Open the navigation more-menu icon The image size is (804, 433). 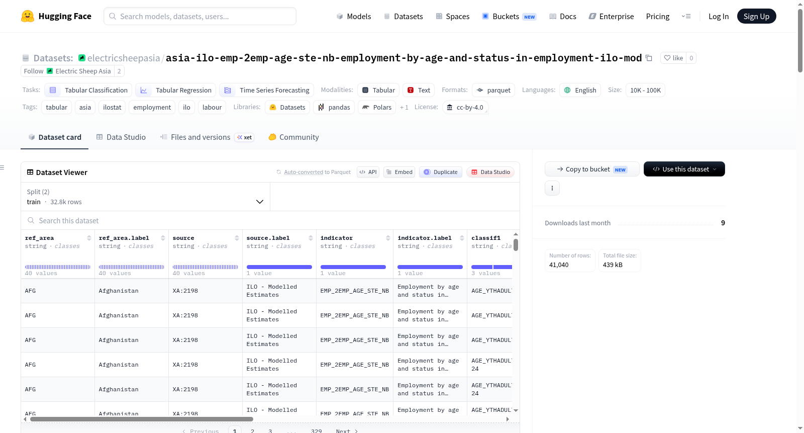pyautogui.click(x=686, y=17)
